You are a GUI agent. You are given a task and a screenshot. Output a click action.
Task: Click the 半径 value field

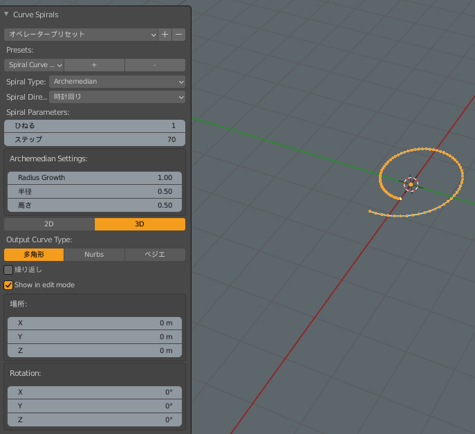click(95, 191)
